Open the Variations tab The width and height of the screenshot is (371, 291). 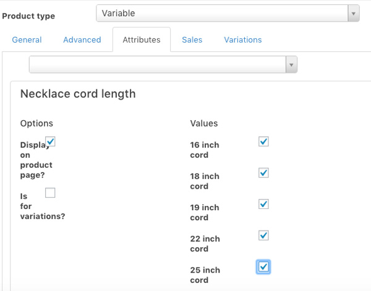tap(243, 39)
